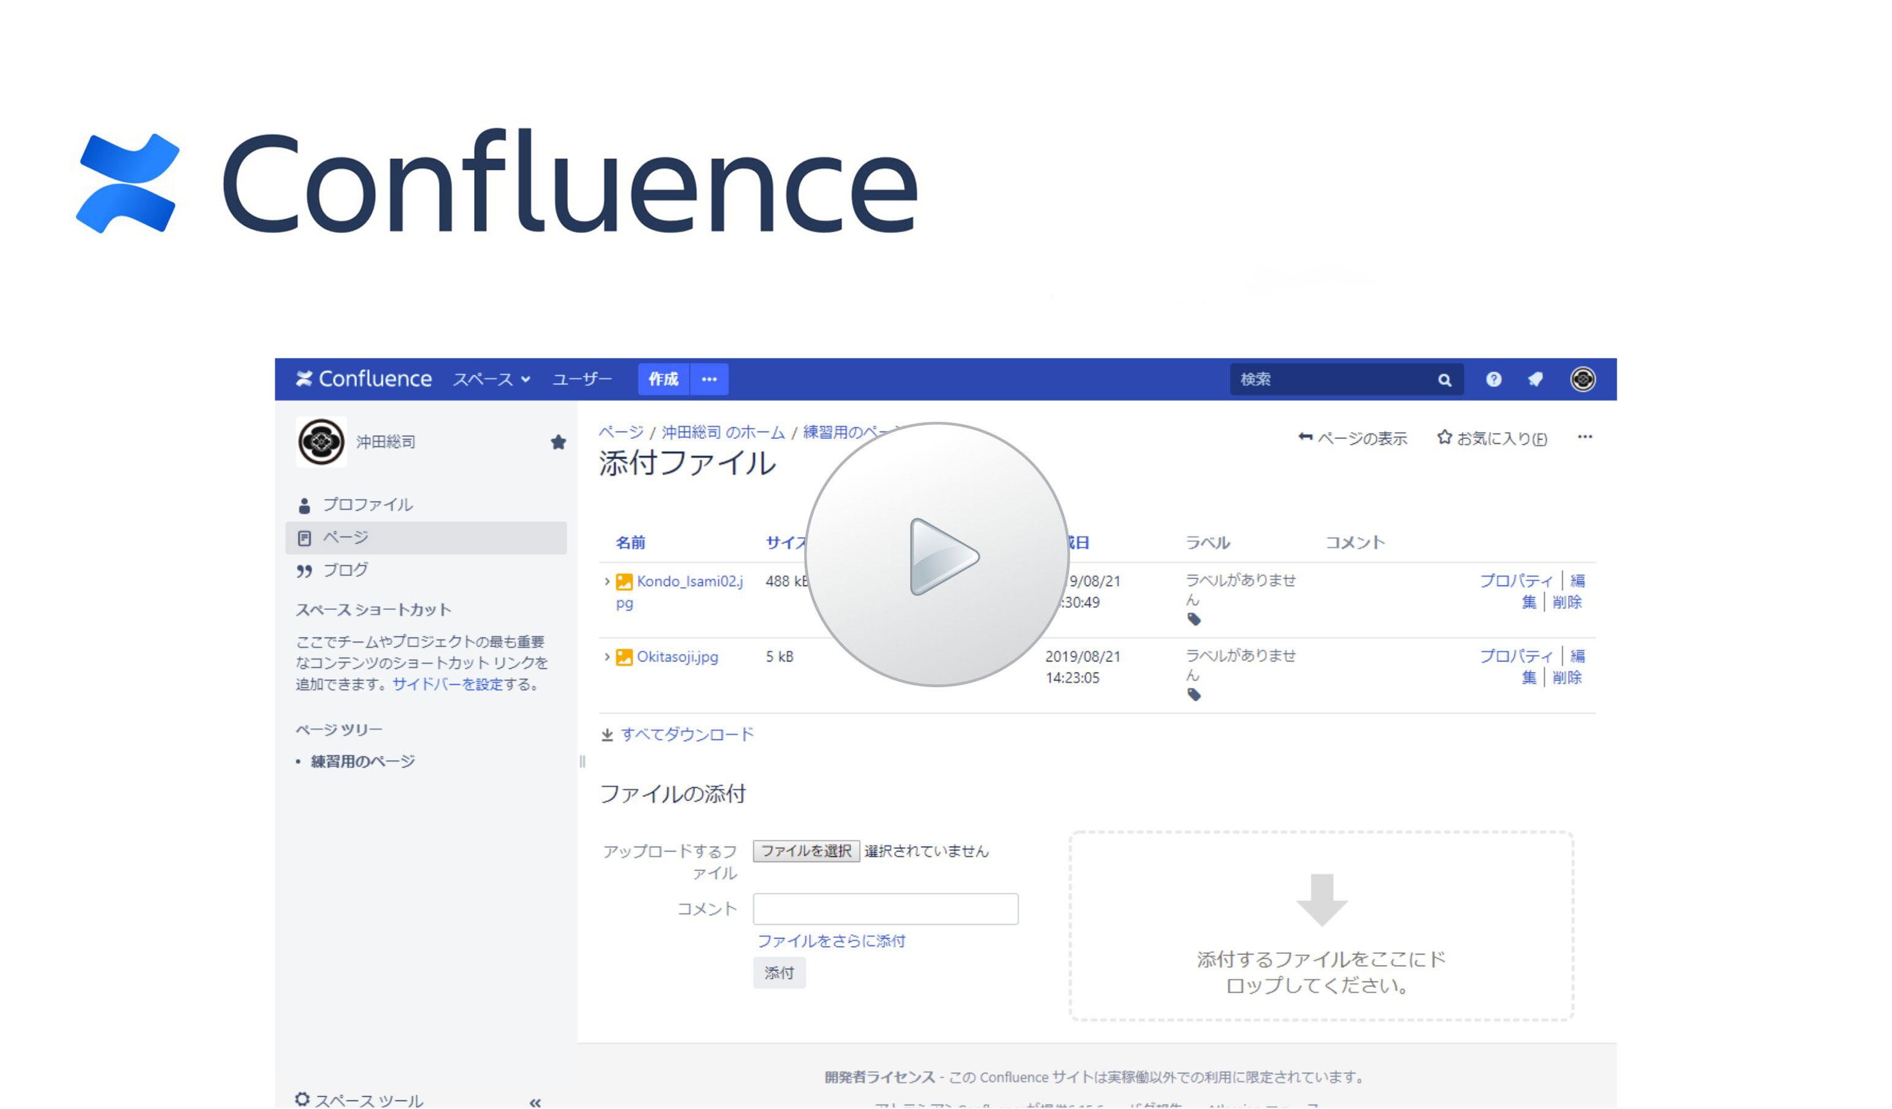
Task: Expand the Kondo_Isami02.jpg row
Action: [x=607, y=582]
